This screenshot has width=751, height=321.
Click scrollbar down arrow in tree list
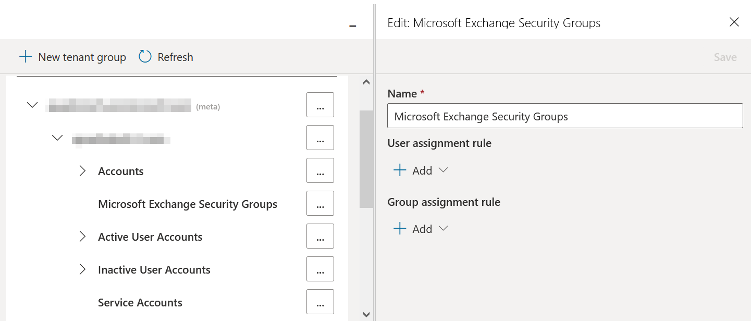coord(366,315)
